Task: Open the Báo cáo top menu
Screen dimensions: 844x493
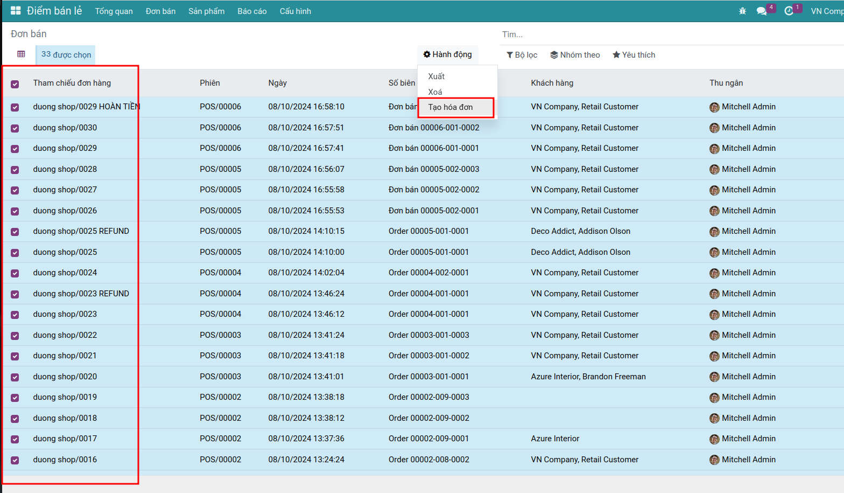Action: coord(252,11)
